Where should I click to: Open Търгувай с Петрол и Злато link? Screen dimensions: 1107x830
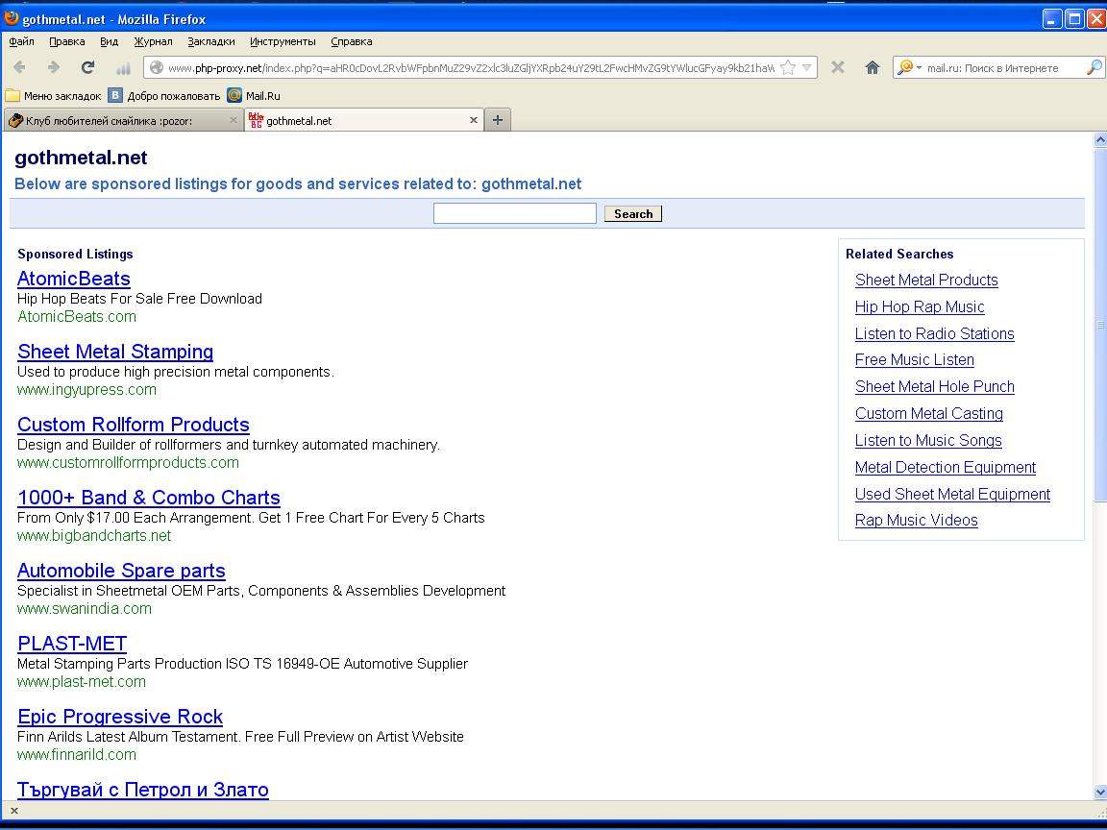pos(142,789)
